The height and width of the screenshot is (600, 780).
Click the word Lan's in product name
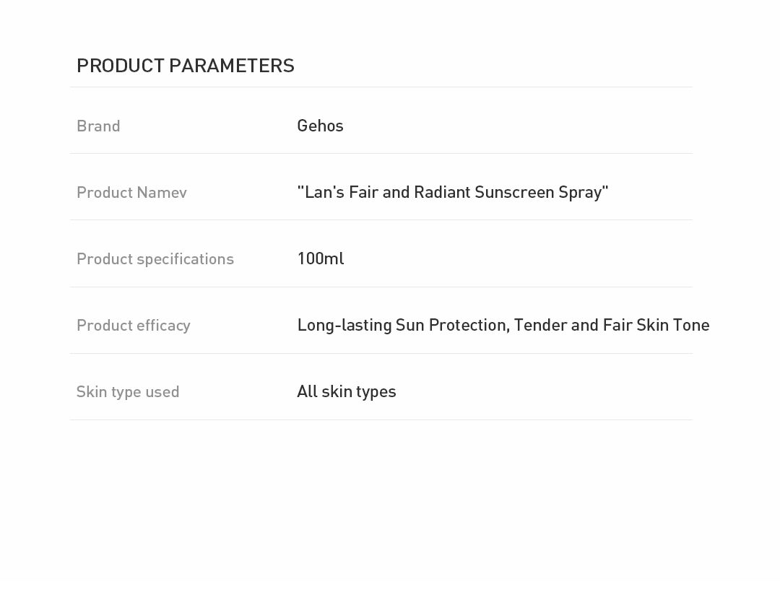[324, 192]
